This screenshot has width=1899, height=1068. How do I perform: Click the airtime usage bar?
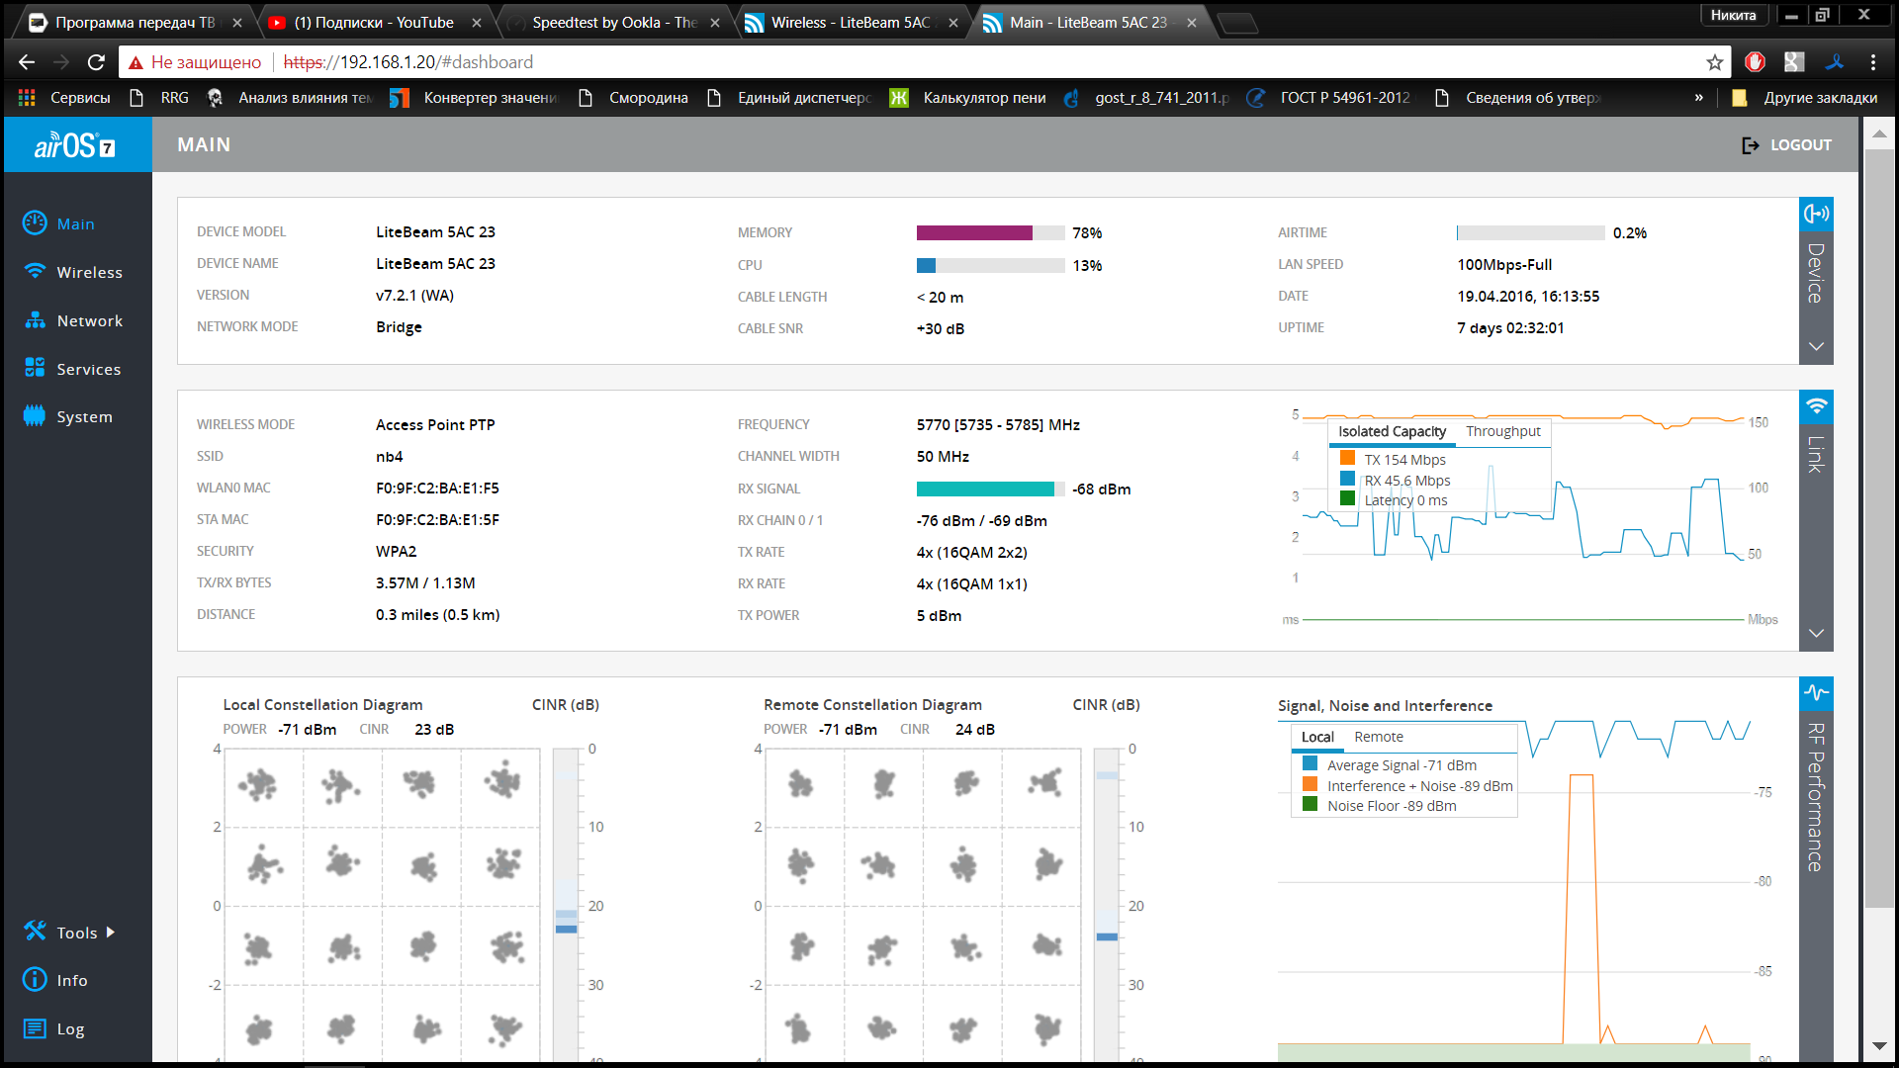point(1530,233)
